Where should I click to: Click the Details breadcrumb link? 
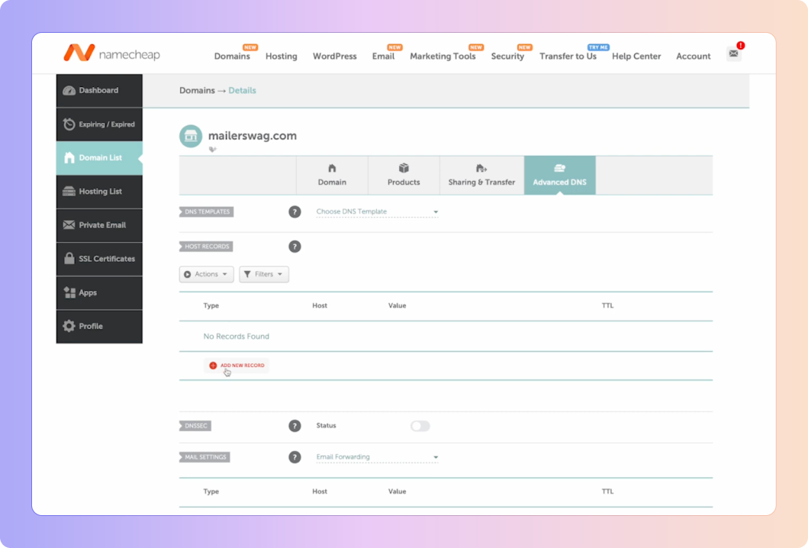pos(242,91)
